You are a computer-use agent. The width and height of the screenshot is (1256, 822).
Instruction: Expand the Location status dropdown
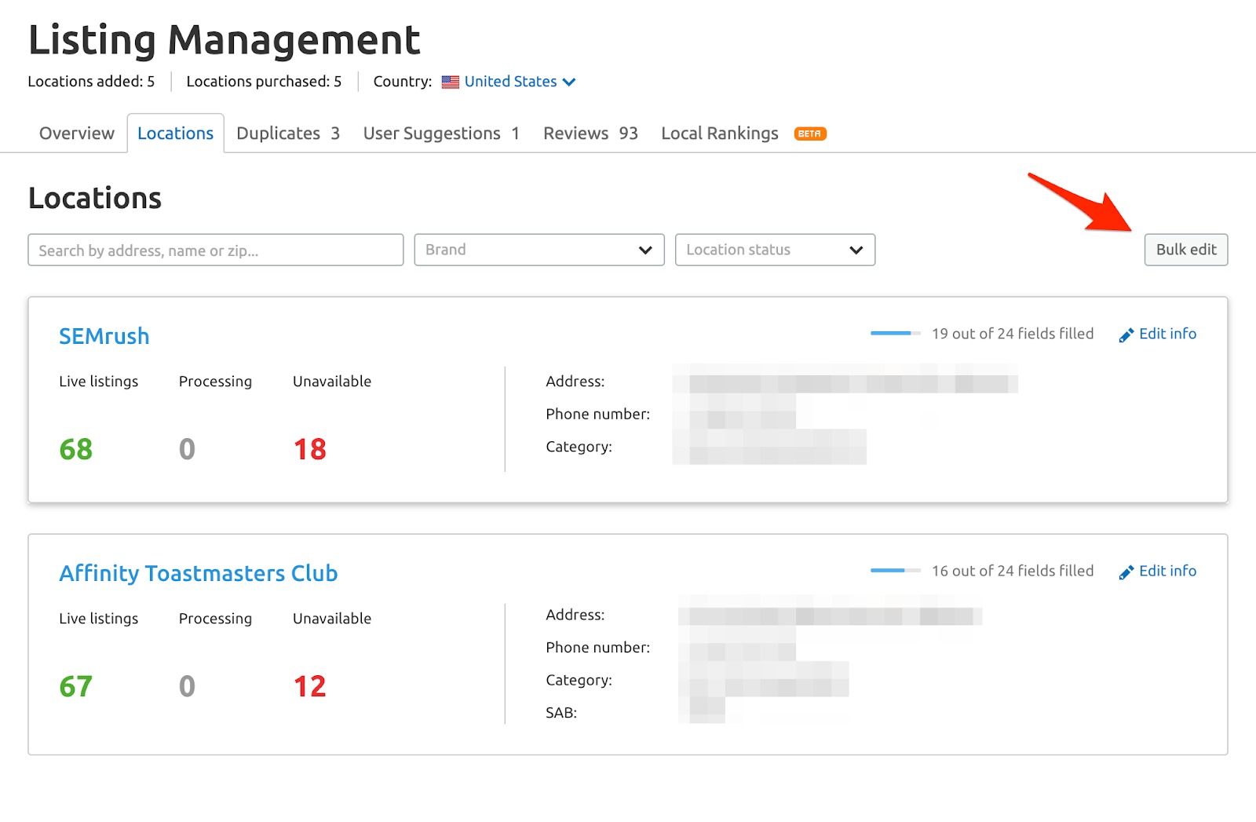pos(775,250)
